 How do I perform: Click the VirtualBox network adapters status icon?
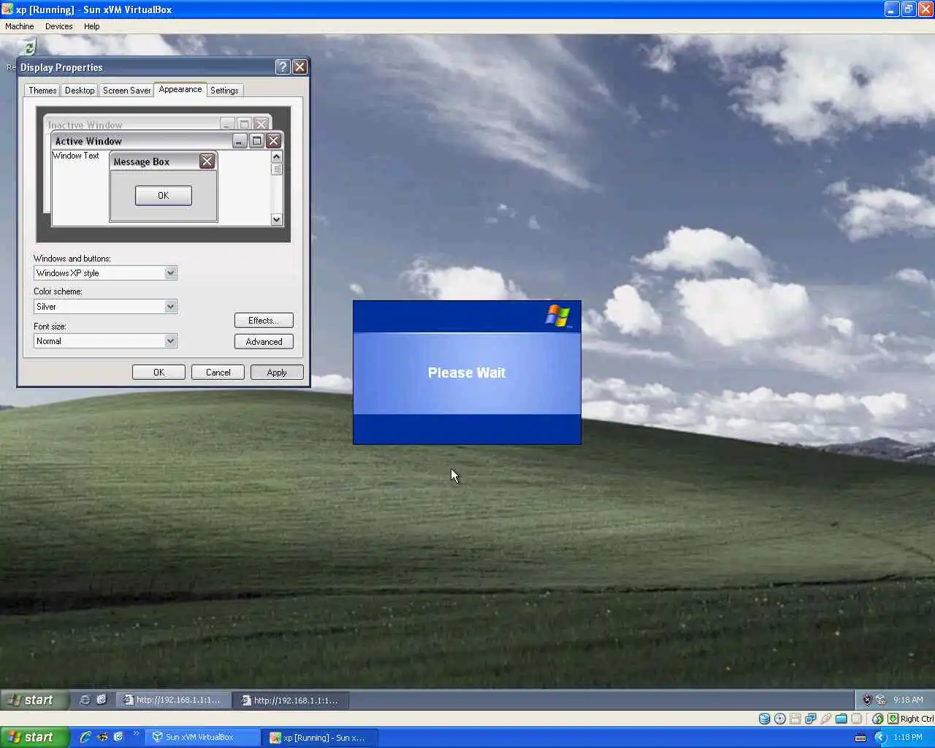pos(811,719)
